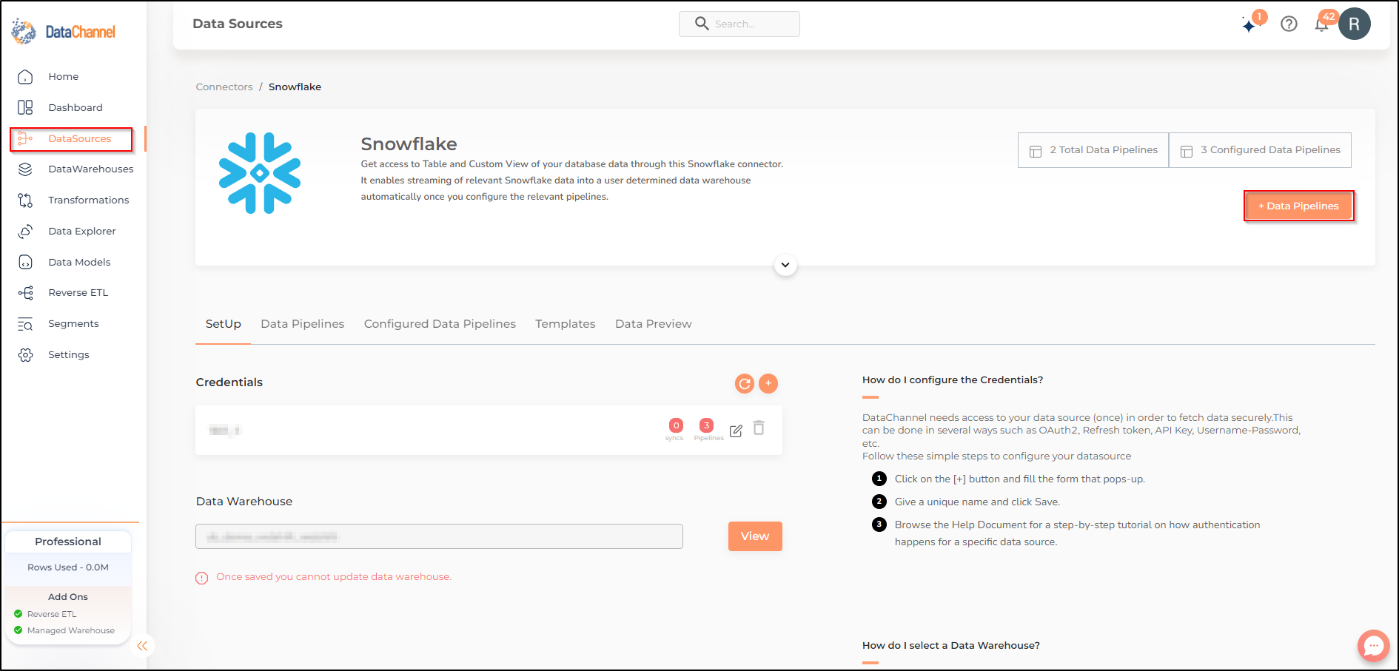Open the Transformations icon in sidebar
Viewport: 1399px width, 671px height.
coord(25,200)
